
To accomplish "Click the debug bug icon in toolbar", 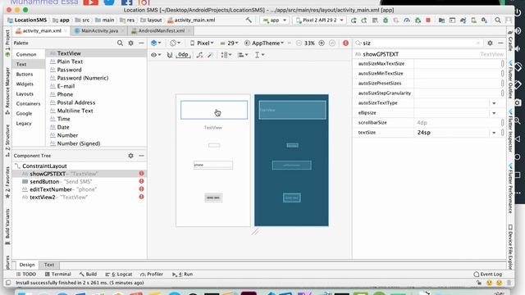I will [x=386, y=20].
